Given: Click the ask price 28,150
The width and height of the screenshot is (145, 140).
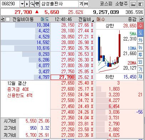Looking at the screenshot, I should click(68, 25).
